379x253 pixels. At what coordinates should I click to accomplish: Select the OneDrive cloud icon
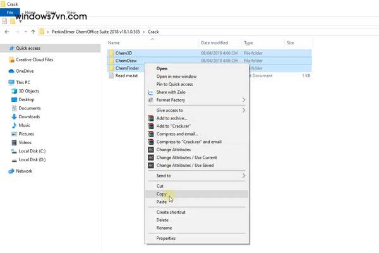click(x=12, y=71)
